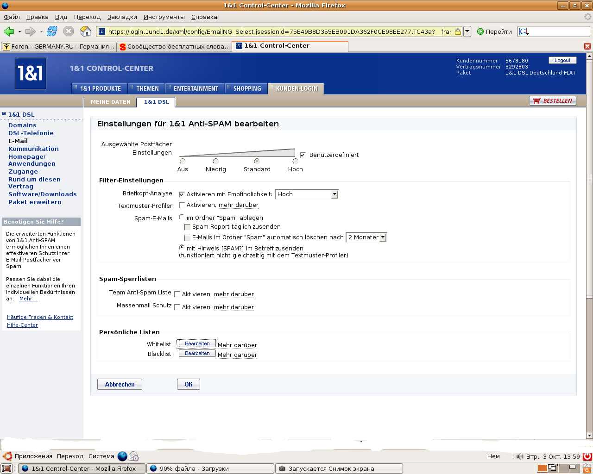Select the im Ordner "Spam" ablegen option
Image resolution: width=593 pixels, height=474 pixels.
(182, 217)
